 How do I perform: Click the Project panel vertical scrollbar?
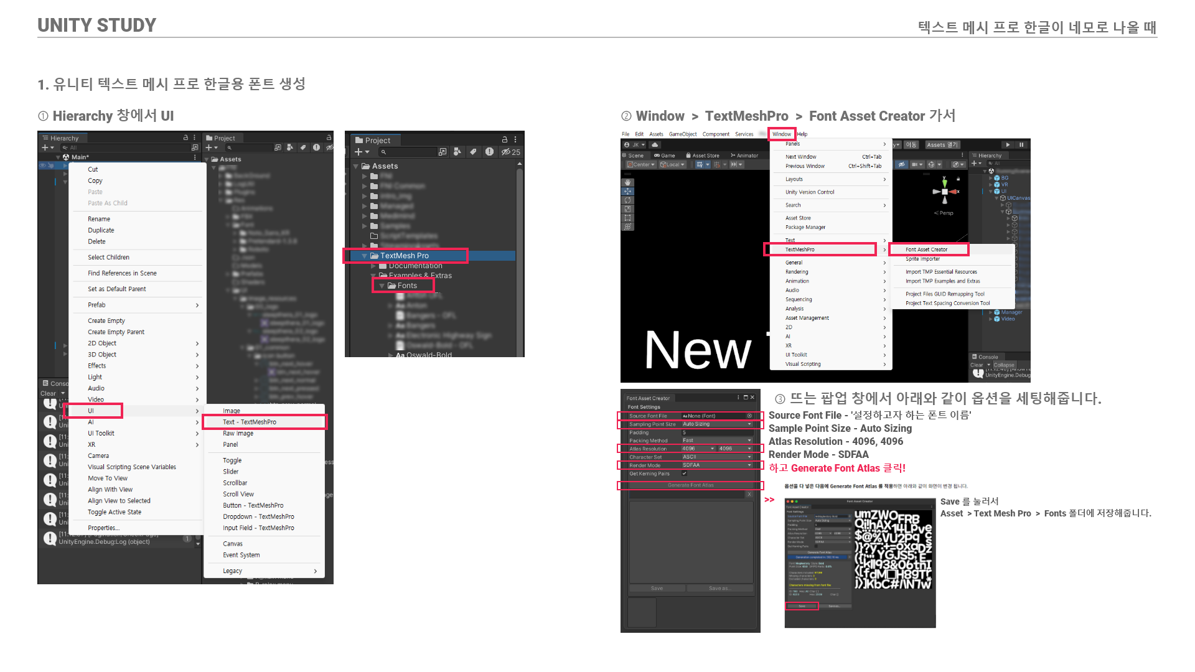point(519,249)
